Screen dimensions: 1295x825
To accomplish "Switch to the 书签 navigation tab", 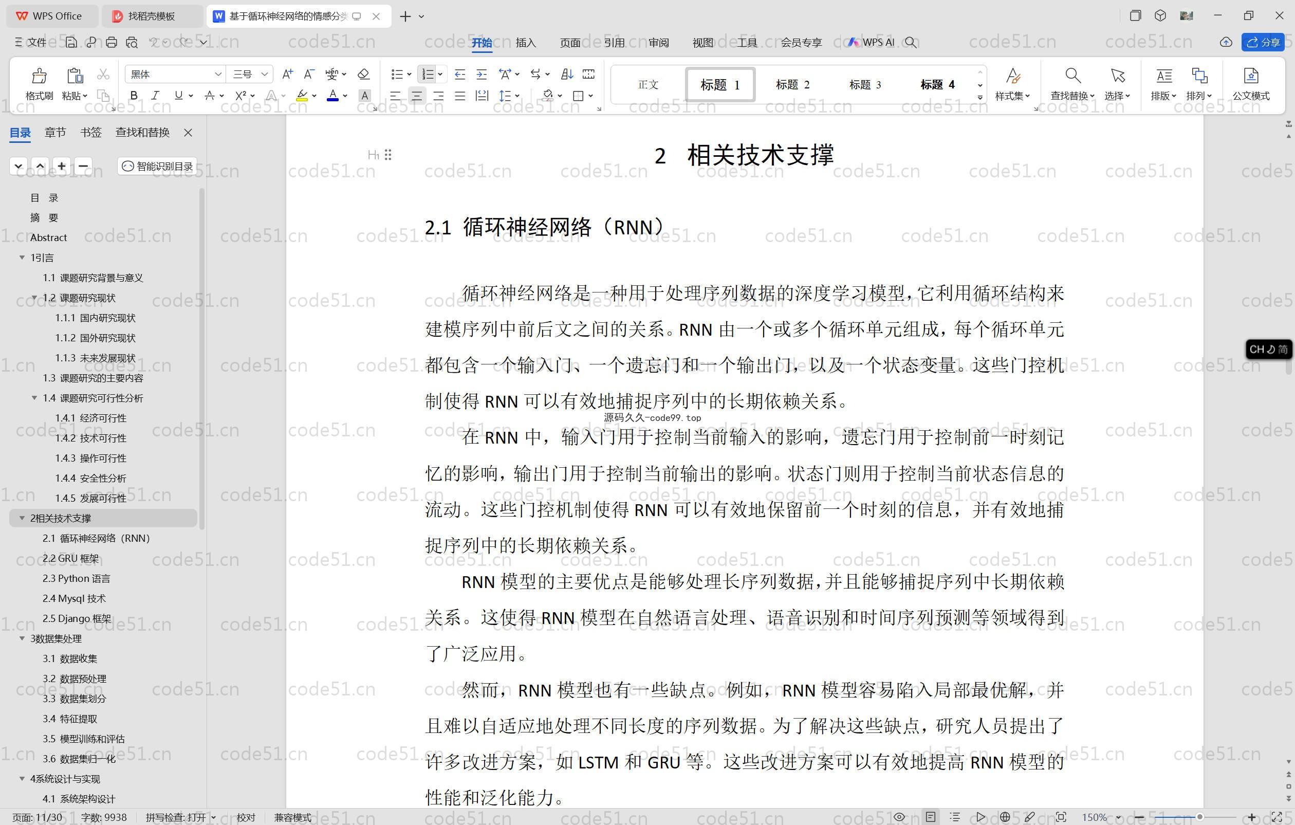I will pyautogui.click(x=91, y=132).
